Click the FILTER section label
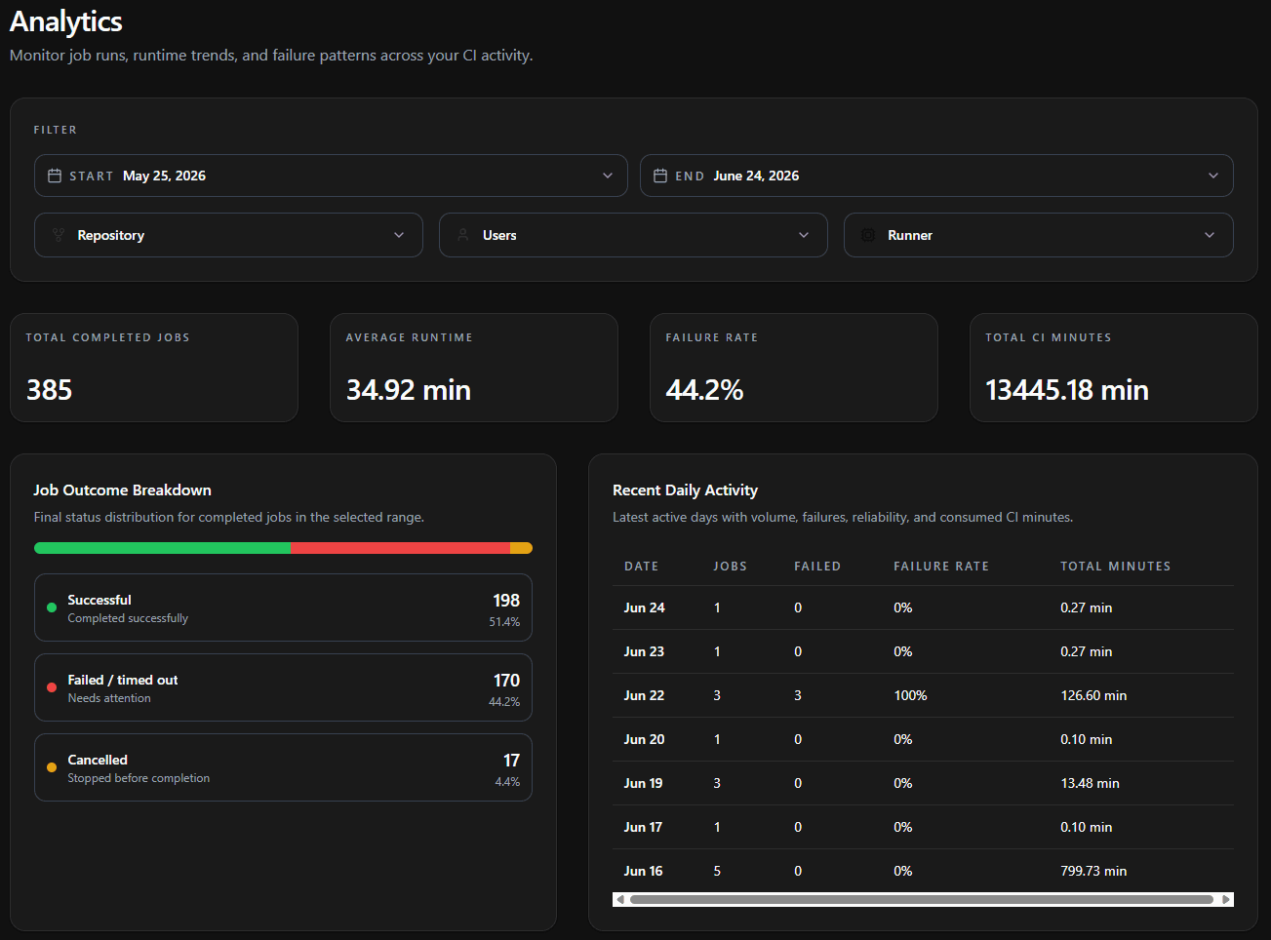 coord(56,130)
